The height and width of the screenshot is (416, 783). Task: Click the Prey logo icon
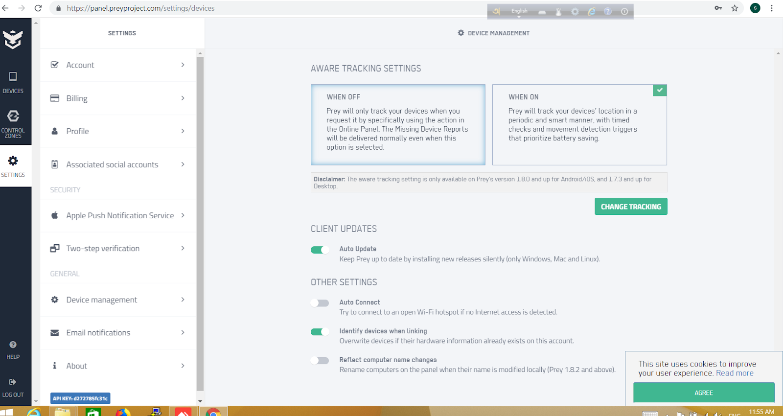13,39
